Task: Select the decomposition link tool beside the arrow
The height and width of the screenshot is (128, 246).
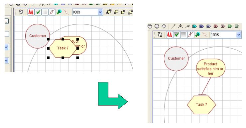Action: coord(181,26)
